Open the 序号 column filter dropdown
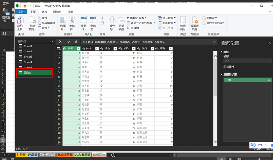This screenshot has width=273, height=160. (78, 49)
